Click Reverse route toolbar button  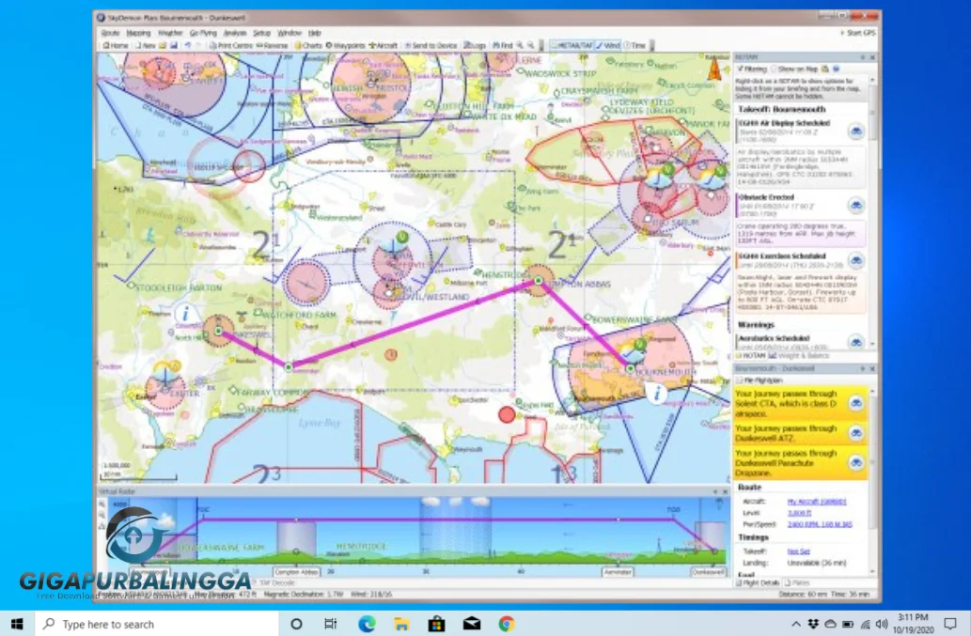(272, 45)
